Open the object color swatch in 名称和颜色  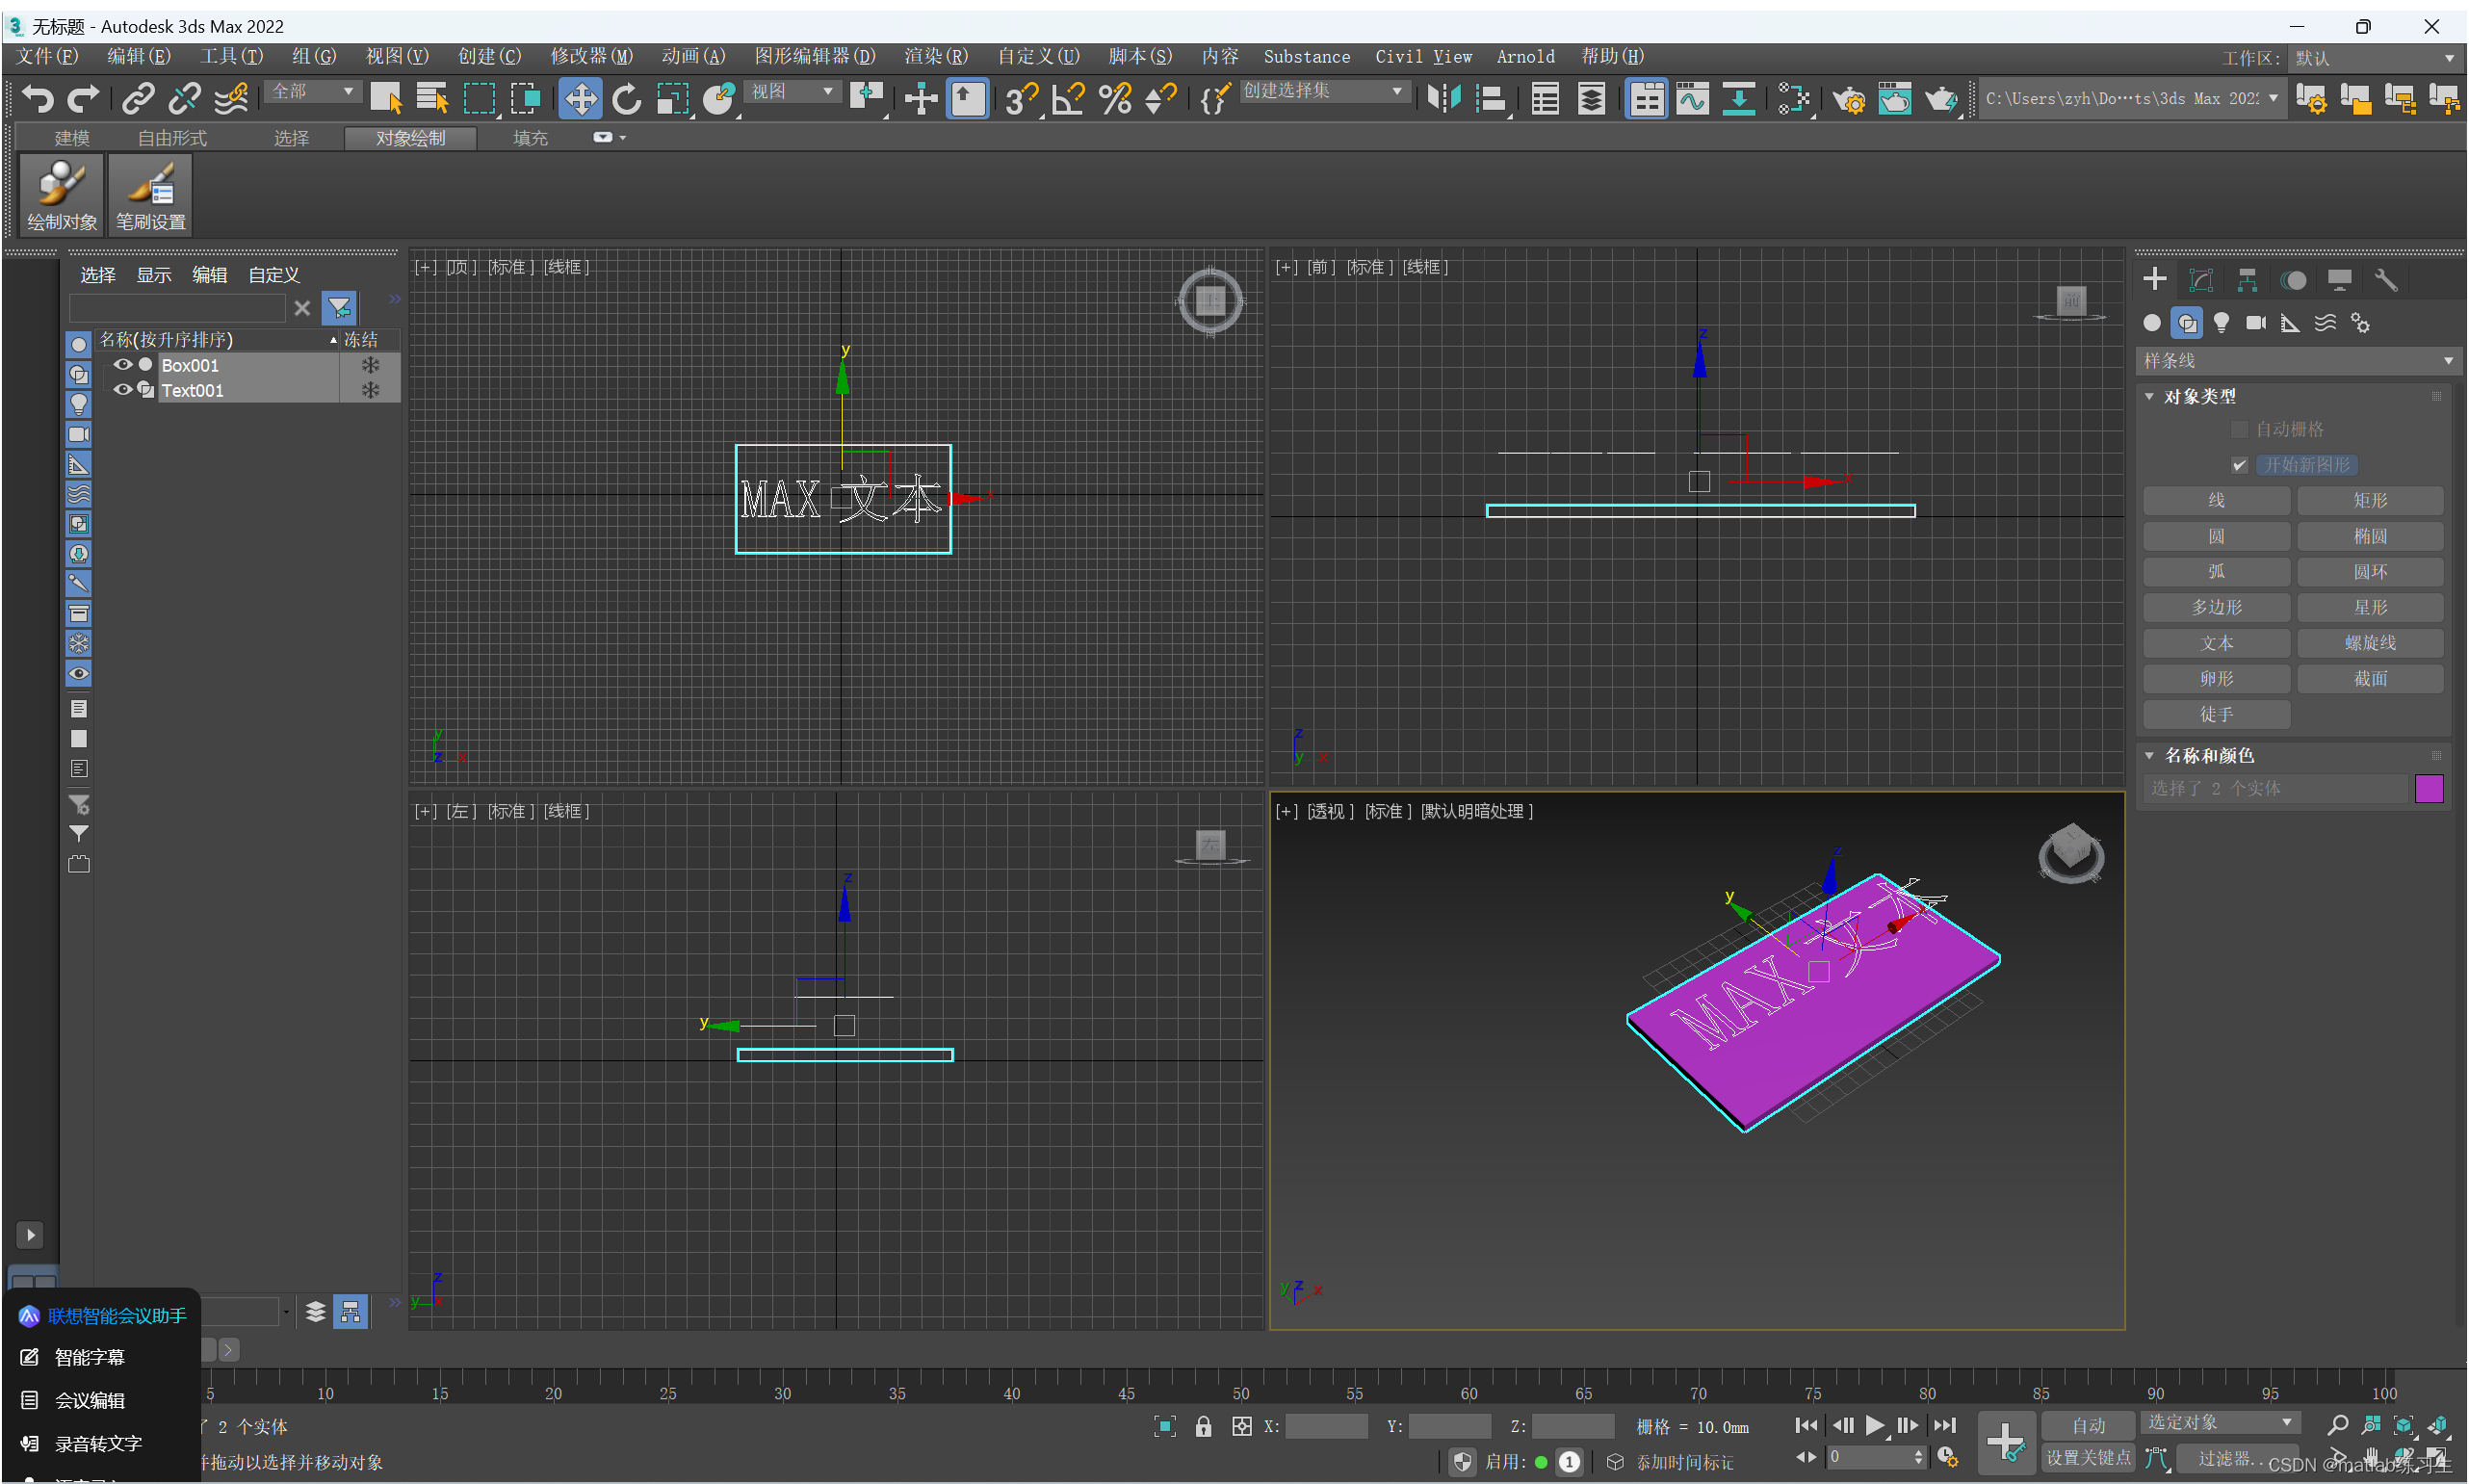click(2430, 788)
